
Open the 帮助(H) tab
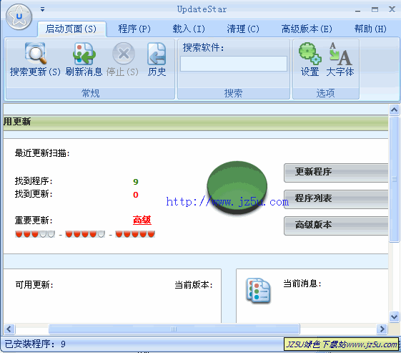tap(370, 29)
